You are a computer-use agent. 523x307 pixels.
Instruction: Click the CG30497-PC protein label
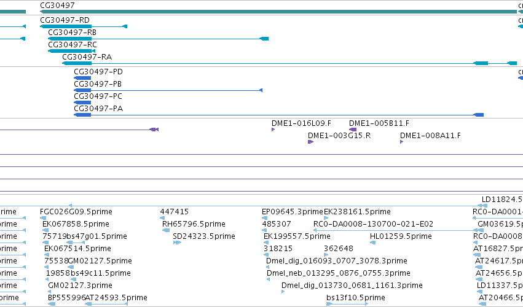pyautogui.click(x=98, y=96)
